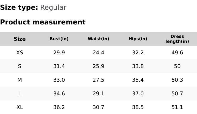Select the S size row label
Viewport: 197px width, 114px height.
(20, 66)
